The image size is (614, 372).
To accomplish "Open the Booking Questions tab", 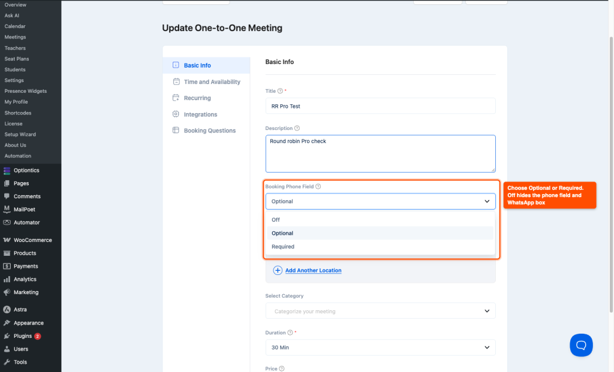I will coord(206,131).
